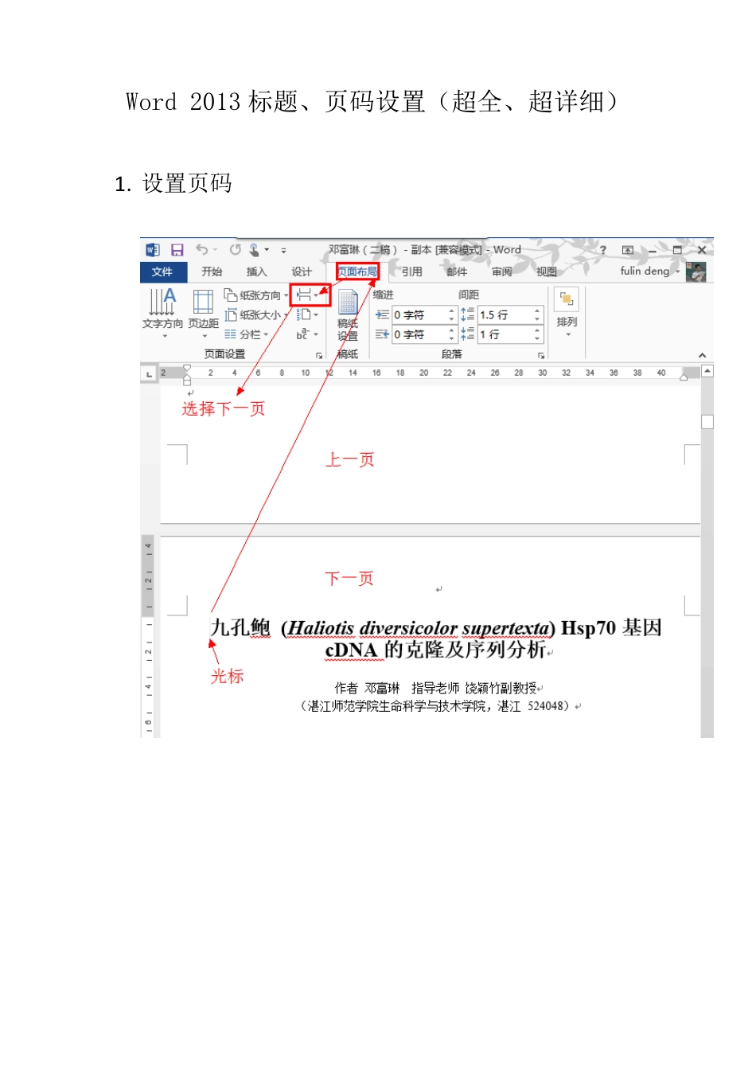
Task: Switch to the 引用 tab
Action: click(x=411, y=271)
